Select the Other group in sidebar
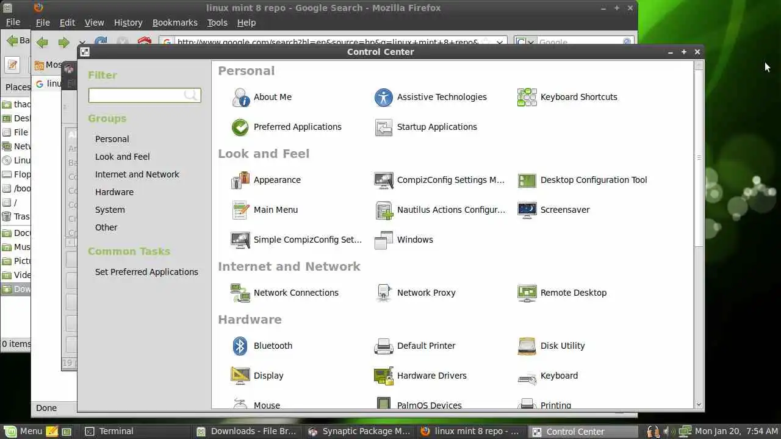The width and height of the screenshot is (781, 439). tap(106, 227)
